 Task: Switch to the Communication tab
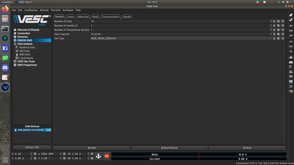coord(111,17)
